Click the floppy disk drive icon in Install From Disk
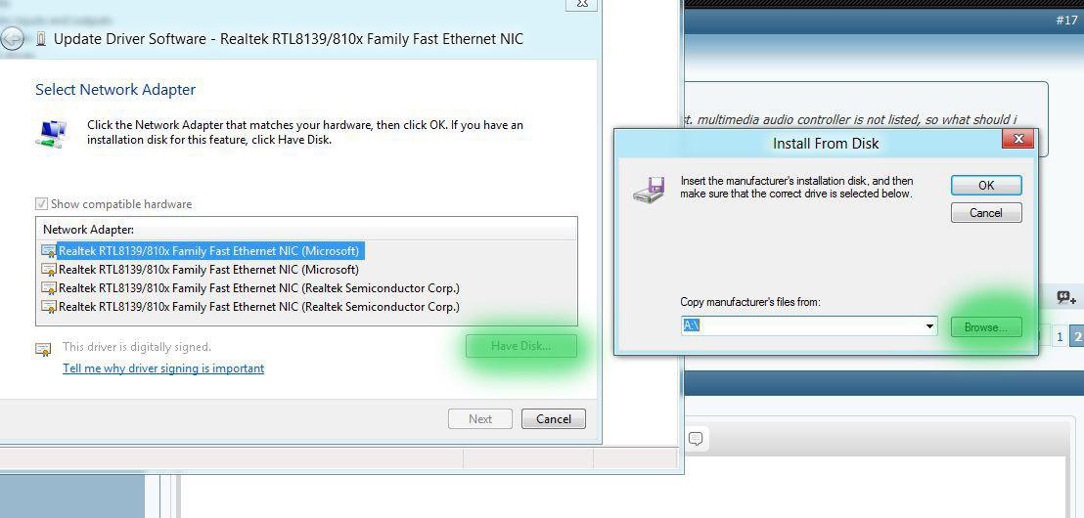Image resolution: width=1084 pixels, height=518 pixels. coord(649,190)
